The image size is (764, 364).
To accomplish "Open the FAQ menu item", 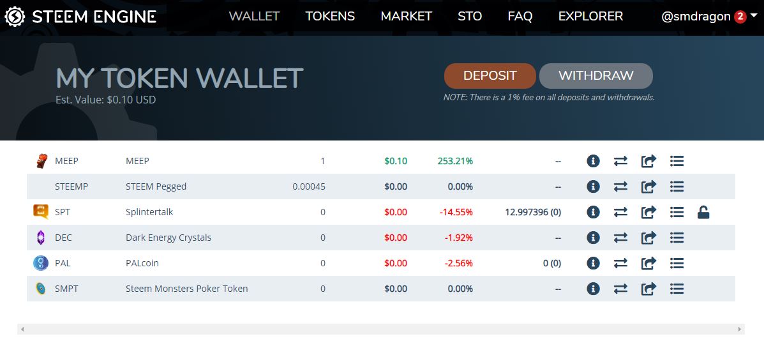I will tap(520, 16).
